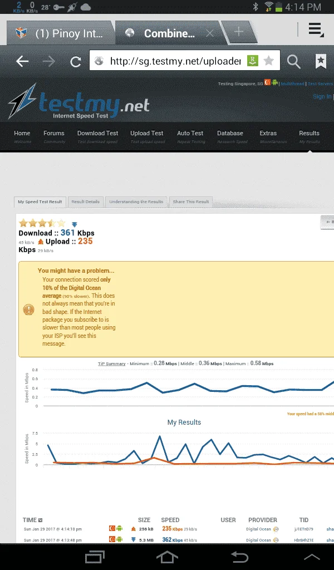Click the PROVIDER column header
The height and width of the screenshot is (570, 334).
point(263,520)
